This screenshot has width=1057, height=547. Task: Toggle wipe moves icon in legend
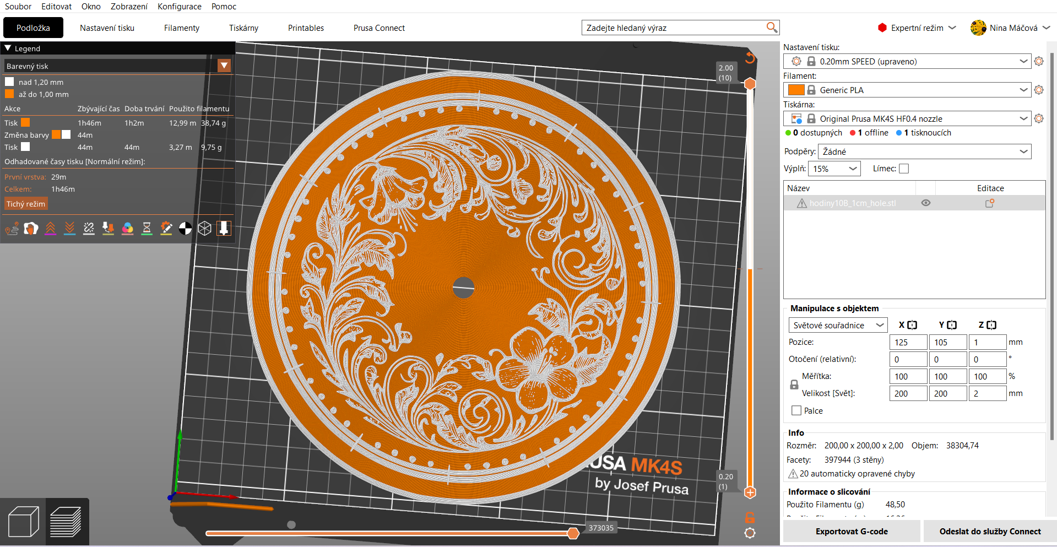(x=31, y=229)
